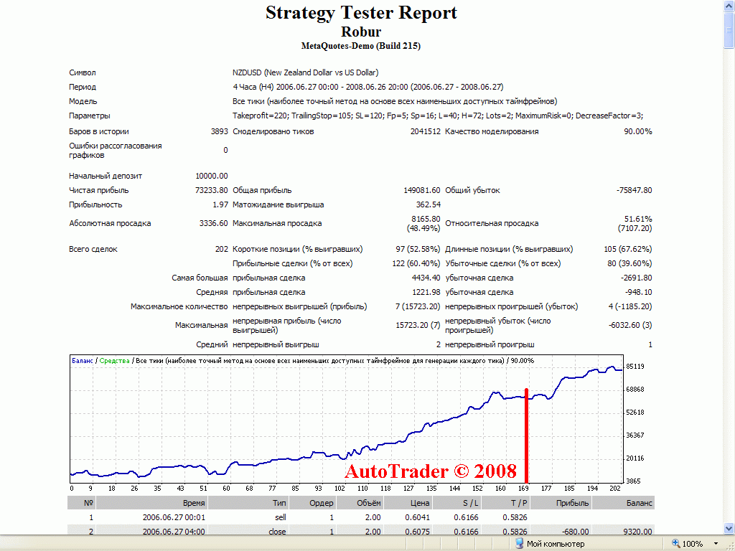Click the magnifier zoom icon in status bar

point(676,544)
